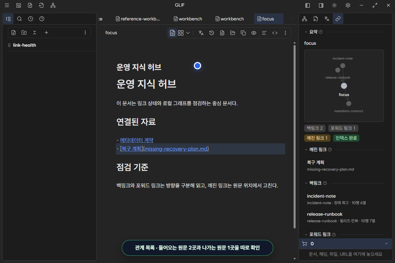This screenshot has height=263, width=395.
Task: Click the outline lines icon in the editor toolbar
Action: click(264, 33)
